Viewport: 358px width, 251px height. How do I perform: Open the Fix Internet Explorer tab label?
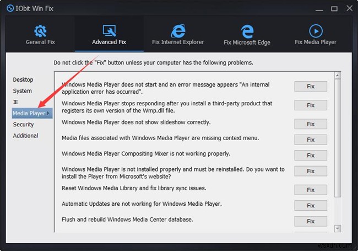pyautogui.click(x=178, y=42)
